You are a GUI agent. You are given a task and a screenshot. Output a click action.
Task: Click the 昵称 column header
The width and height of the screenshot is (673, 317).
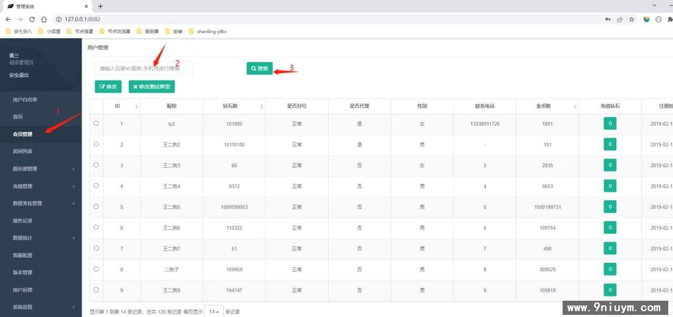(x=171, y=106)
